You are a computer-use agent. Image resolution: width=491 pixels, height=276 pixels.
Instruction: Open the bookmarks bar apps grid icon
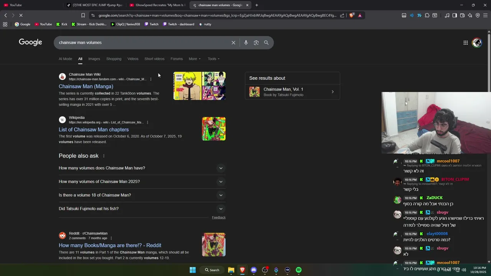click(5, 24)
